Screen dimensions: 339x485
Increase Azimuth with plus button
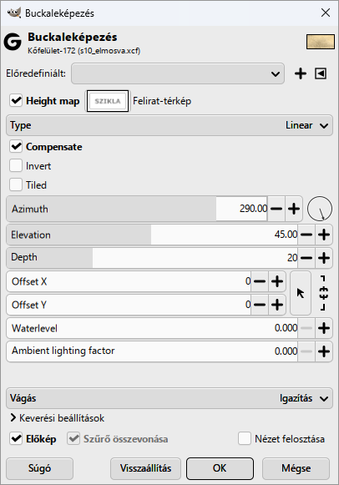pyautogui.click(x=294, y=209)
